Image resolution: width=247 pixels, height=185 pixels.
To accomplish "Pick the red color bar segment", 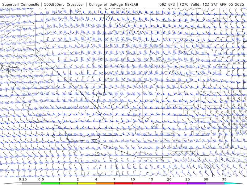I will pos(124,183).
